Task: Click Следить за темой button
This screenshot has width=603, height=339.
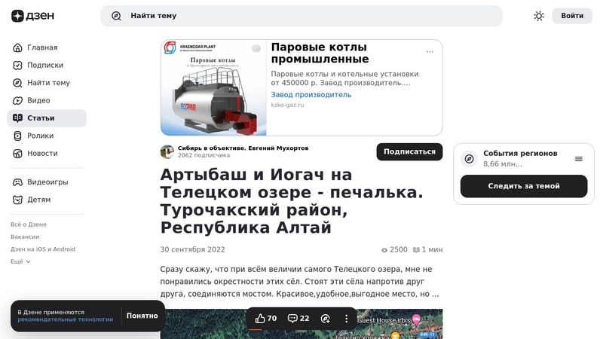Action: (x=524, y=186)
